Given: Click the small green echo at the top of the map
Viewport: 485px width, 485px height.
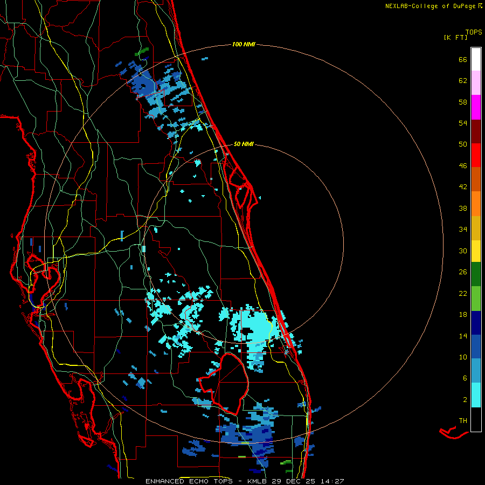Looking at the screenshot, I should tap(142, 51).
